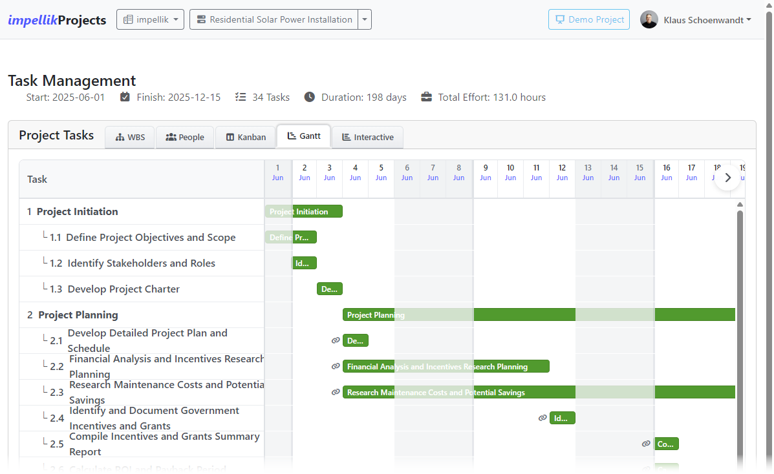Image resolution: width=774 pixels, height=474 pixels.
Task: Switch to the People tab
Action: click(185, 137)
